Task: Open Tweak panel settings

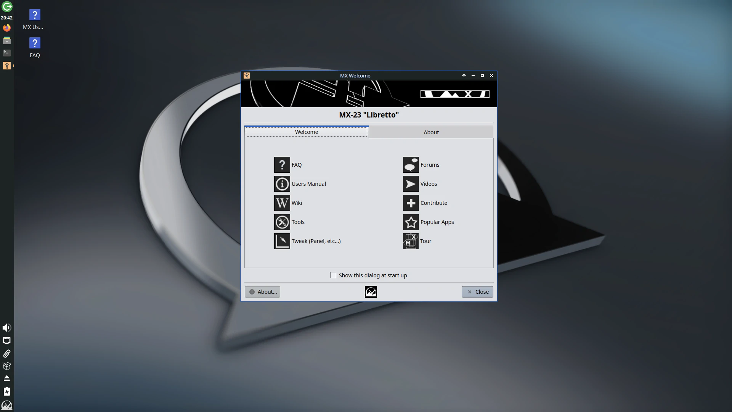Action: tap(308, 241)
